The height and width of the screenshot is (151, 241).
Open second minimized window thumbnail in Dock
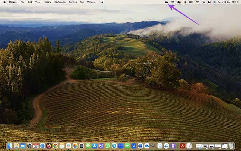point(205,146)
